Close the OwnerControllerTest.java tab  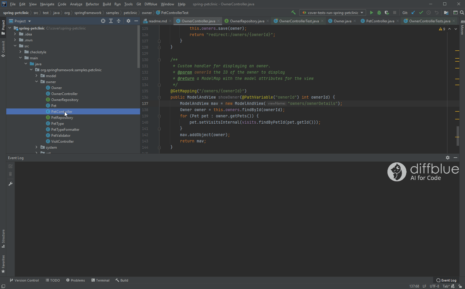(x=322, y=21)
